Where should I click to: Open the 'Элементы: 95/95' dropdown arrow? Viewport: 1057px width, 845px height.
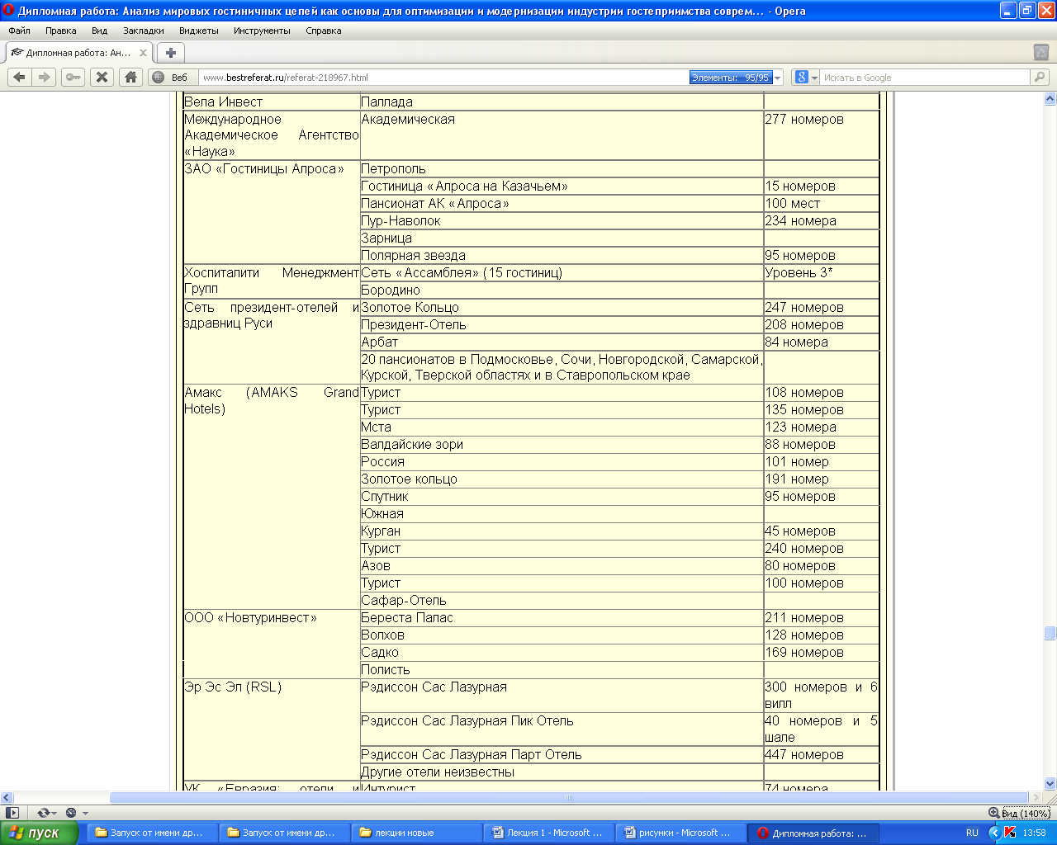coord(777,78)
